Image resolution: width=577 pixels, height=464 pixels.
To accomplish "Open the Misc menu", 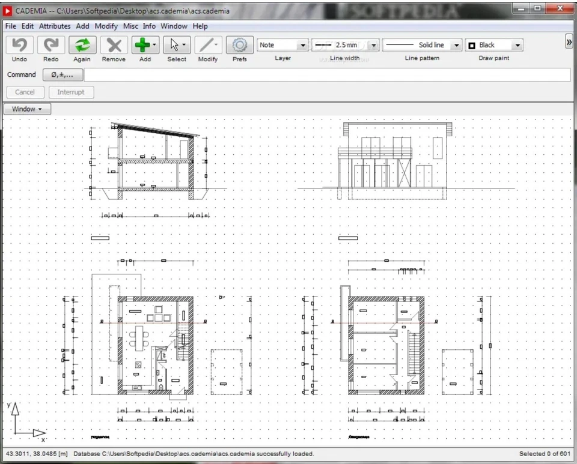I will 130,26.
